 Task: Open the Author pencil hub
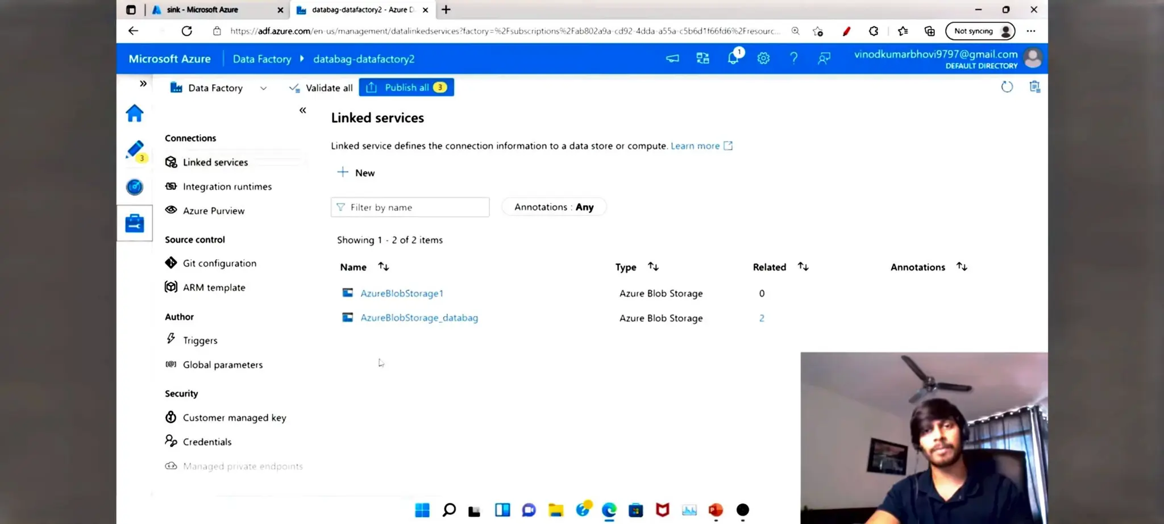point(135,151)
